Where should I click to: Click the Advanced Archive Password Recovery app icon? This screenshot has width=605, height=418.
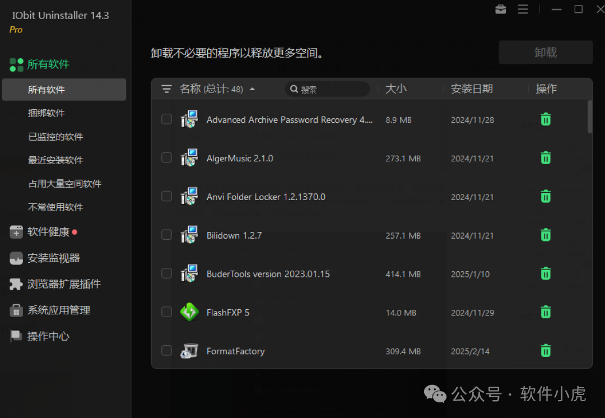[x=189, y=119]
